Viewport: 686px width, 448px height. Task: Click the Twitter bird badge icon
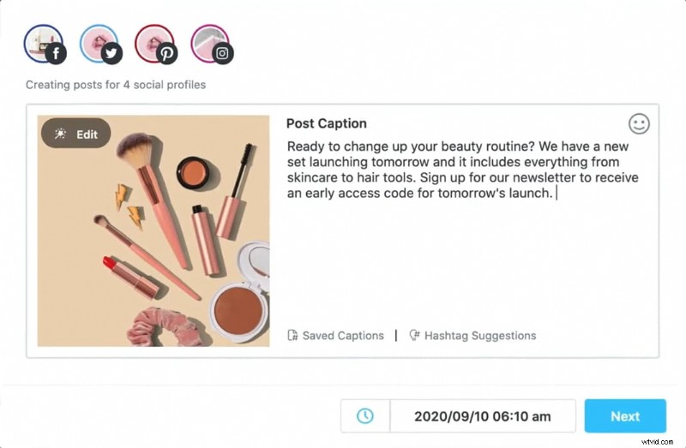112,53
